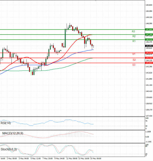The width and height of the screenshot is (153, 161).
Task: Click the 147.840 green price tag
Action: (x=149, y=30)
